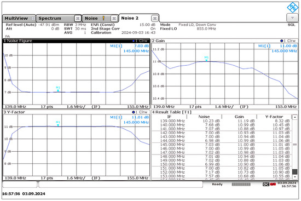This screenshot has height=201, width=301.
Task: Click the Y-Factor column header
Action: coord(274,117)
